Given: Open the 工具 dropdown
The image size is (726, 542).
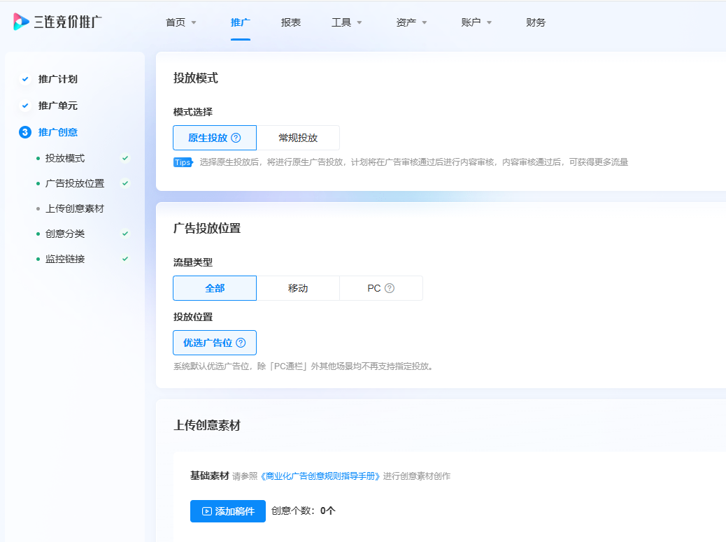Looking at the screenshot, I should 346,22.
